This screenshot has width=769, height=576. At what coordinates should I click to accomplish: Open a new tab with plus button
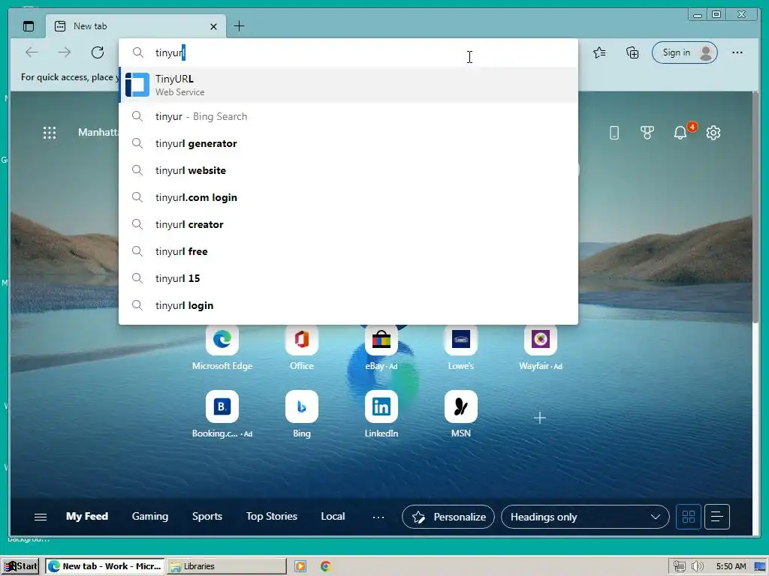coord(239,26)
